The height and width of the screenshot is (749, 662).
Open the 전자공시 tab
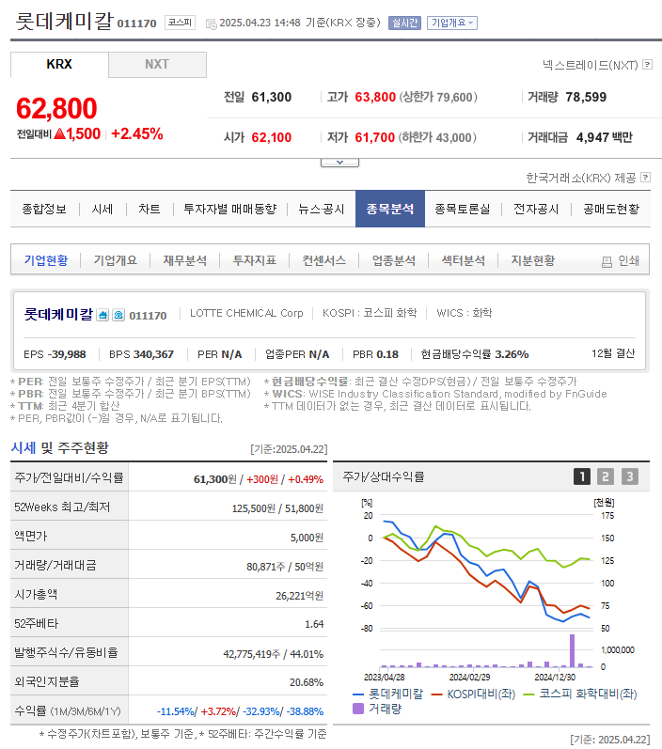pyautogui.click(x=536, y=209)
